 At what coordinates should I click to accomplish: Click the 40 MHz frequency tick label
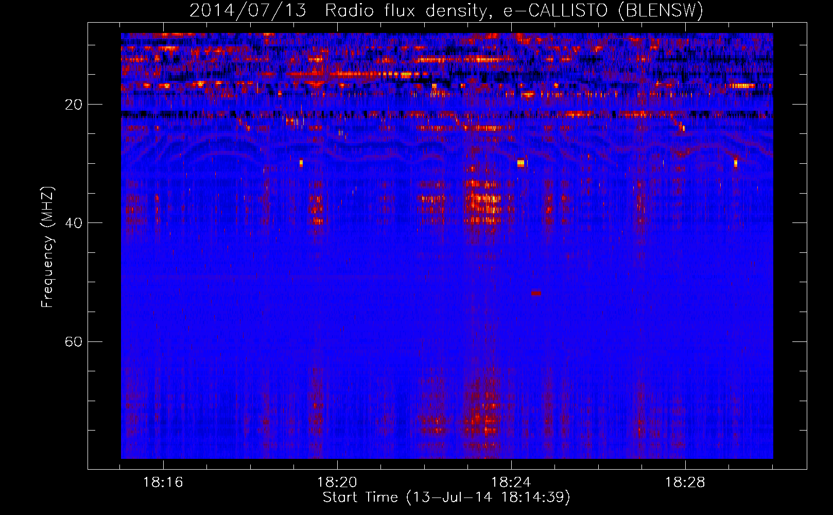(x=73, y=223)
